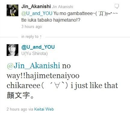Screen dimensions: 130x113
Task: Open the U_and_YOU avatar thumbnail
Action: (x=12, y=50)
